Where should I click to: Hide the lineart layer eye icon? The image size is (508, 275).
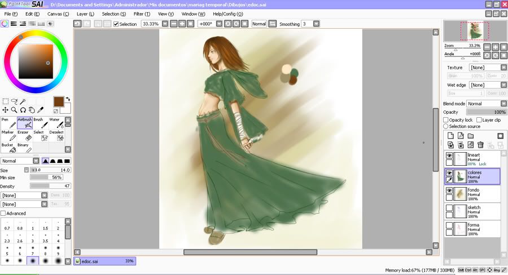449,156
